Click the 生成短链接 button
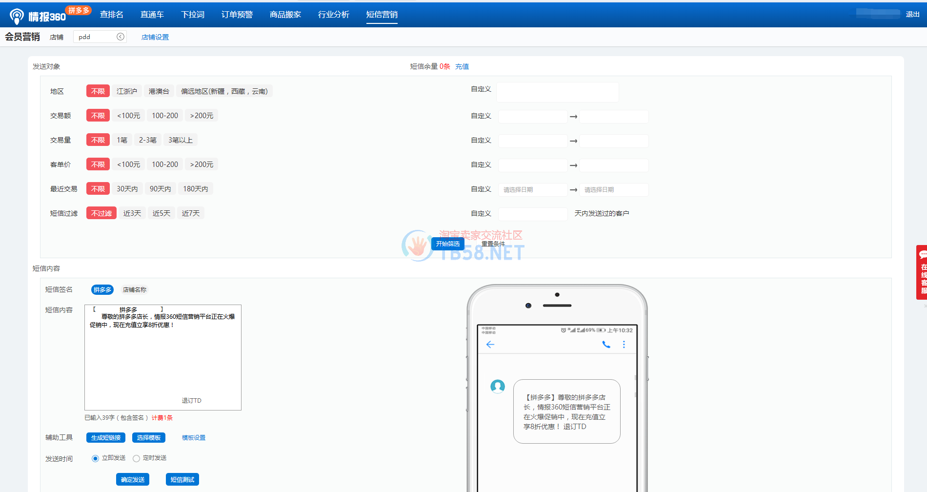Screen dimensions: 927x492 pyautogui.click(x=106, y=438)
